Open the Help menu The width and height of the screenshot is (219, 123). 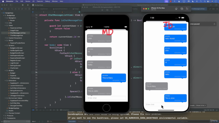click(x=62, y=1)
